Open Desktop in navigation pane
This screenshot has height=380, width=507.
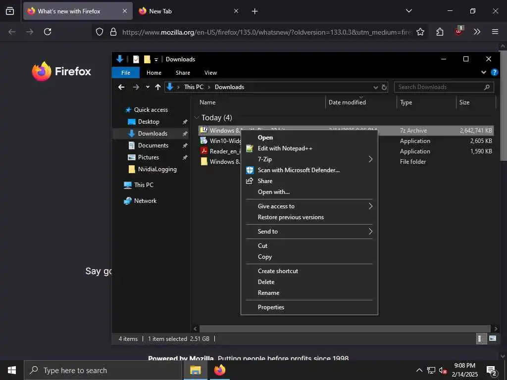tap(149, 122)
